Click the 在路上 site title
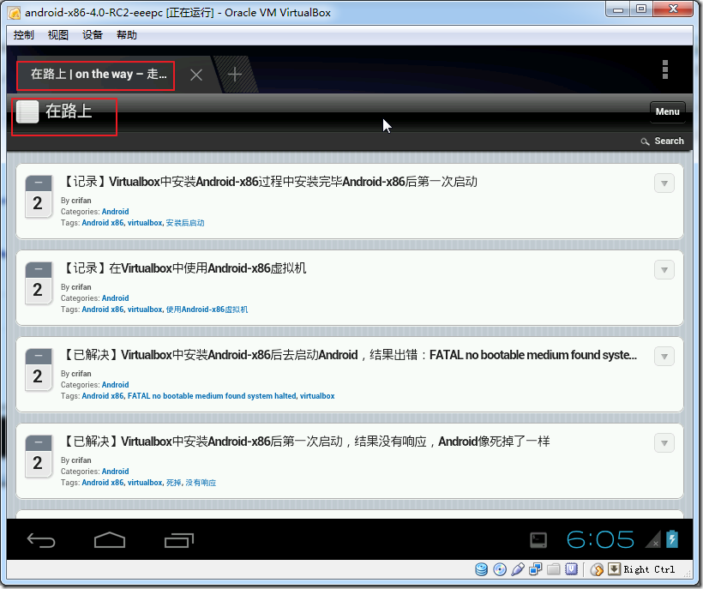Screen dimensions: 703x589 69,111
